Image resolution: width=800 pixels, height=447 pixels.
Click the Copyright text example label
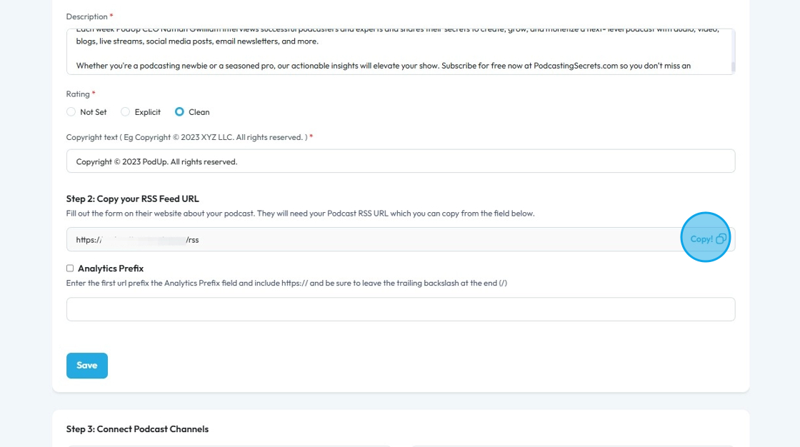coord(186,137)
